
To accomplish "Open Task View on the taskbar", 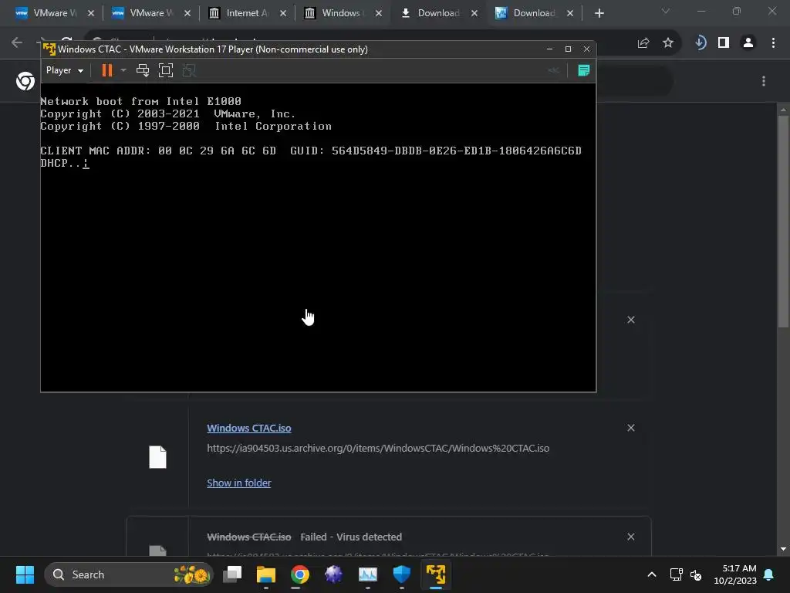I will tap(232, 574).
